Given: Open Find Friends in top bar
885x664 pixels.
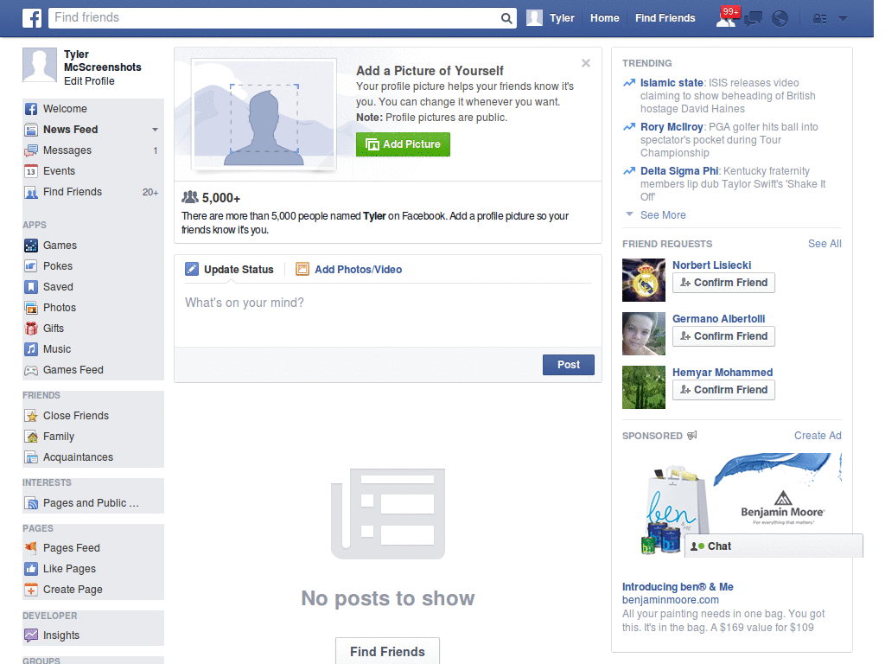Looking at the screenshot, I should (x=665, y=18).
